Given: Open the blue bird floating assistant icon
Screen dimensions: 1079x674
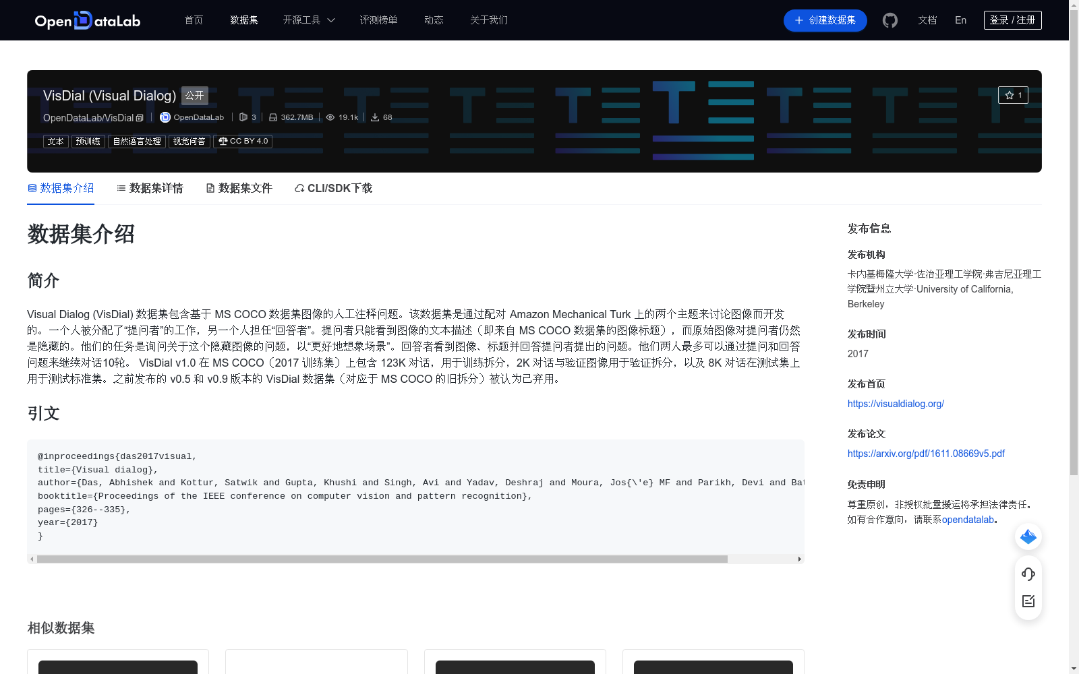Looking at the screenshot, I should [x=1028, y=537].
